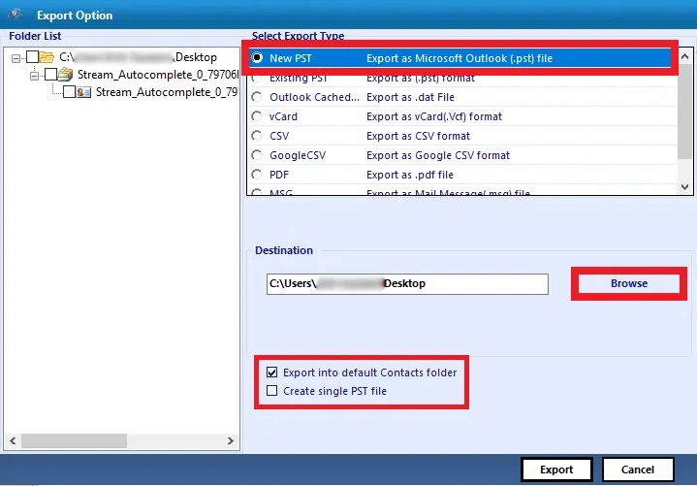Click the C:\ Desktop root folder name
The height and width of the screenshot is (486, 697).
tap(139, 57)
